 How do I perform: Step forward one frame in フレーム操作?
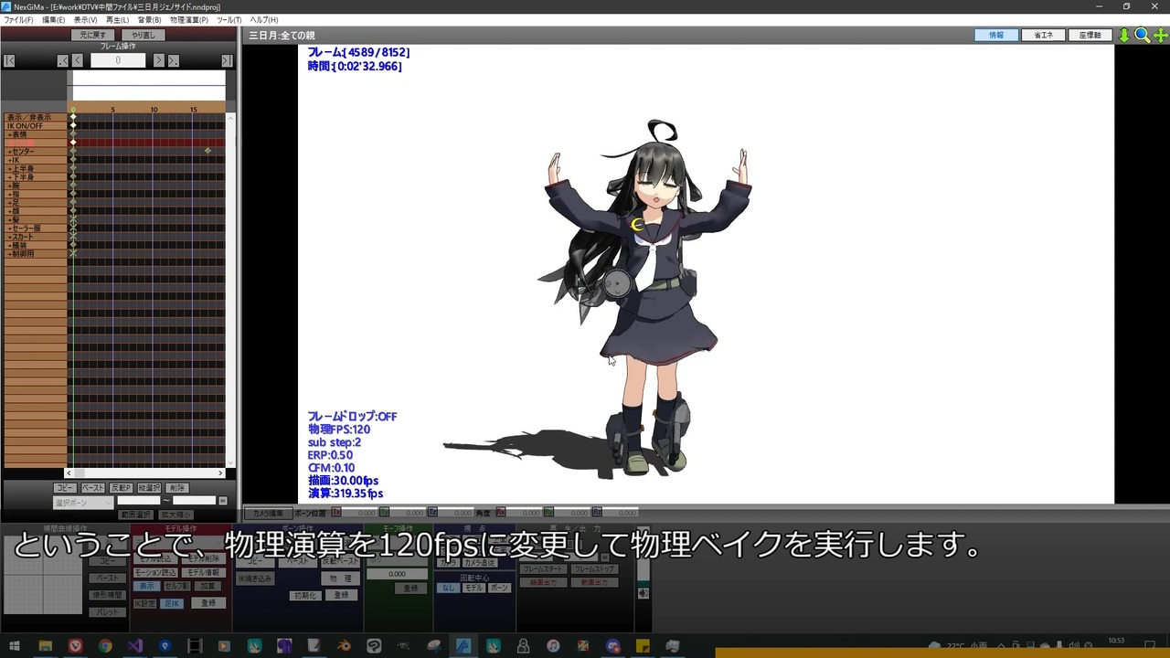[158, 60]
